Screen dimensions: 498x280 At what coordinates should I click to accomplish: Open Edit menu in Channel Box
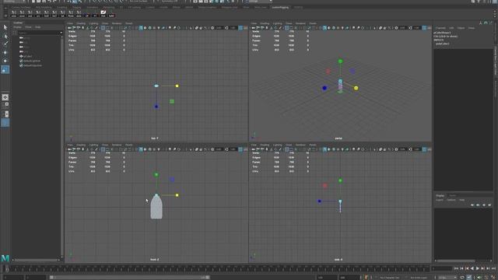451,28
